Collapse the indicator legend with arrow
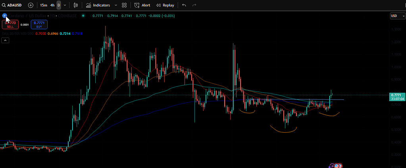406x168 pixels. point(5,40)
